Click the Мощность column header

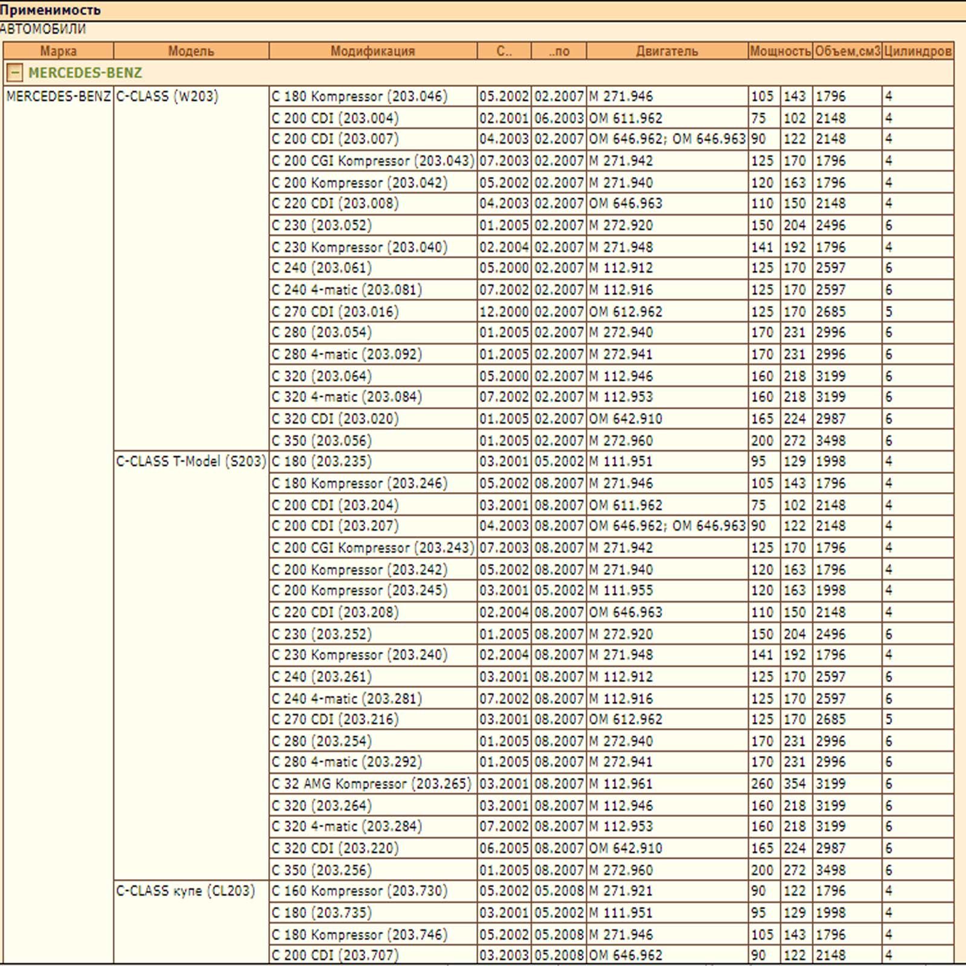point(780,51)
